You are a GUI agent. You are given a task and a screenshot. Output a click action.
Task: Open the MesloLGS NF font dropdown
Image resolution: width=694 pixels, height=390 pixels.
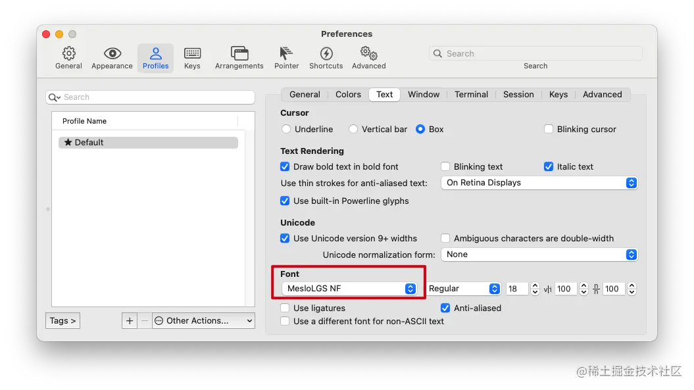[x=349, y=288]
